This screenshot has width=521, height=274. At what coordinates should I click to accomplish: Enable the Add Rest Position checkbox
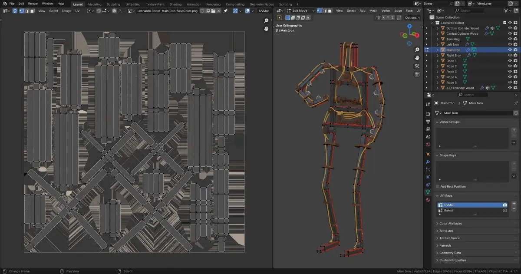coord(438,186)
